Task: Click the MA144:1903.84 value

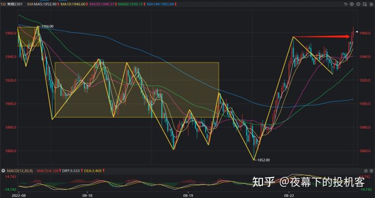Action: pos(160,4)
